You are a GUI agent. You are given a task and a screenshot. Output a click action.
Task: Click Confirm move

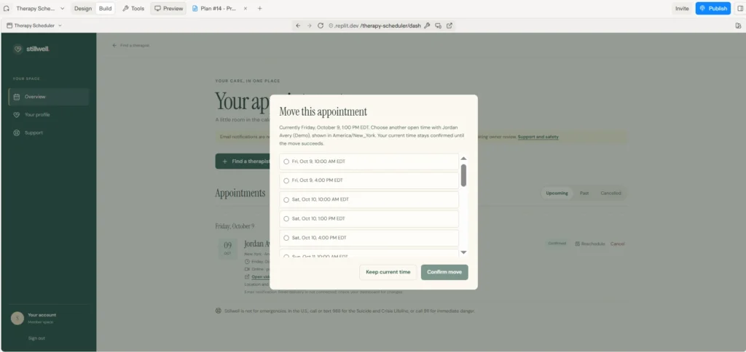[444, 272]
